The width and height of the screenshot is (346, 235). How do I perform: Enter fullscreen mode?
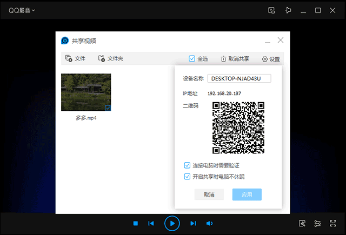click(333, 223)
